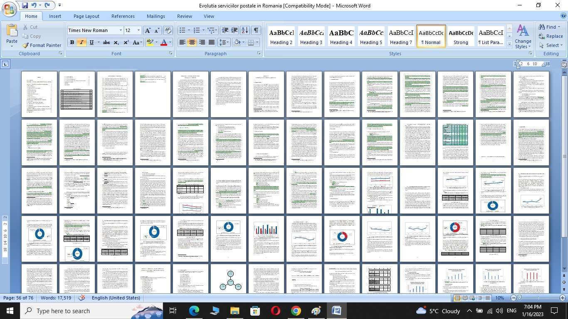
Task: Open the Insert tab
Action: pyautogui.click(x=55, y=16)
